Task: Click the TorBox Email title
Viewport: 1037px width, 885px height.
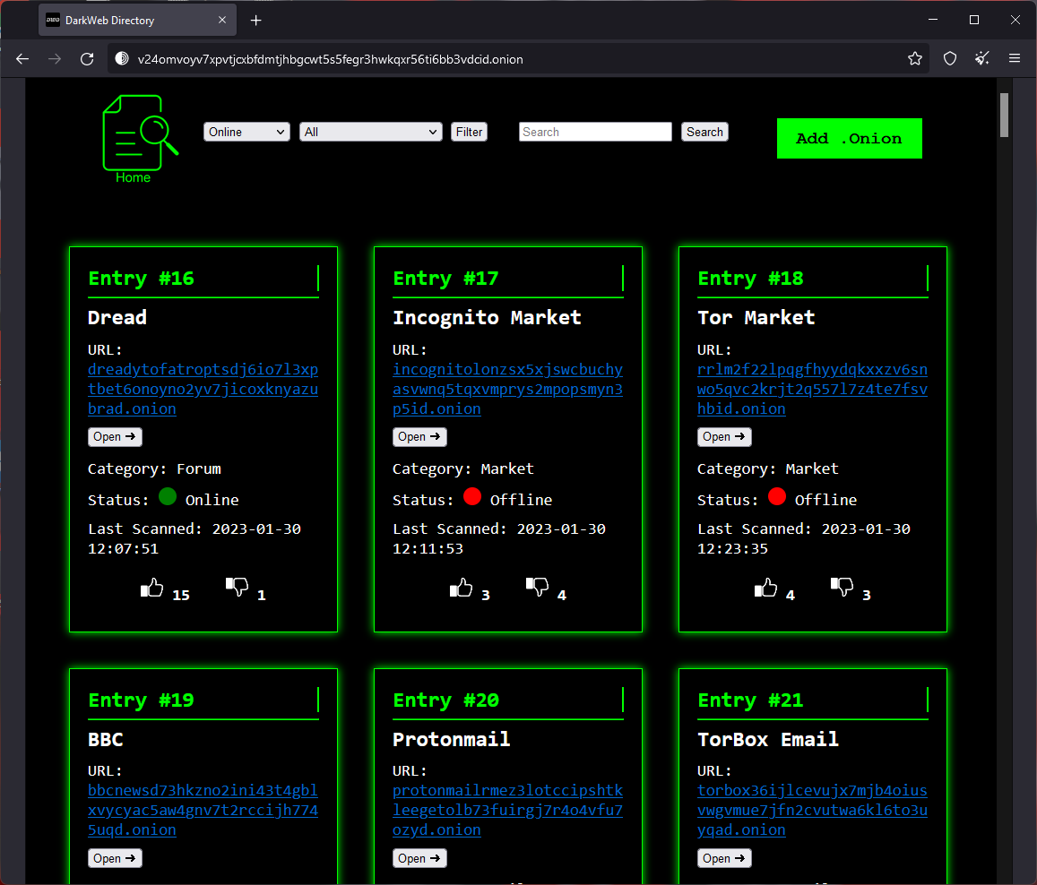Action: click(x=768, y=739)
